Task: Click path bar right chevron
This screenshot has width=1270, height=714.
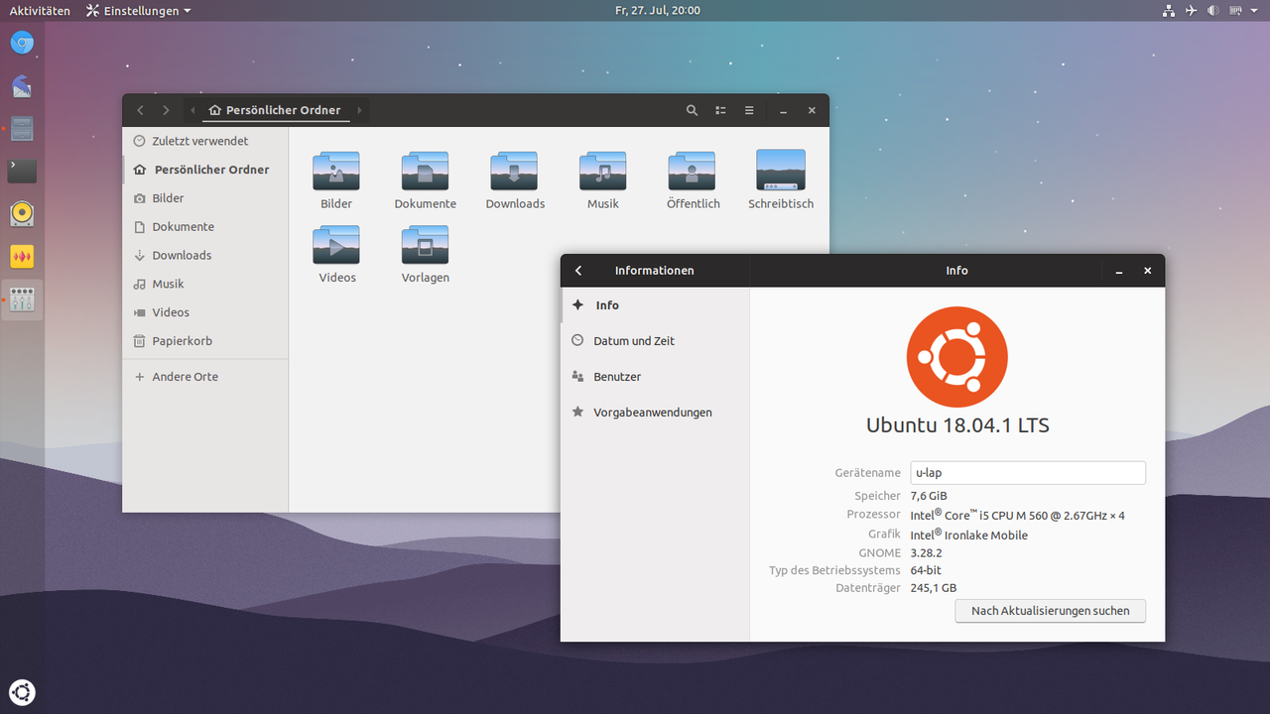Action: 359,110
